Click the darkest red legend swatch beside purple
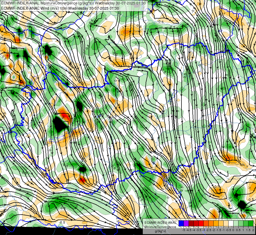This screenshot has height=235, width=256. (x=191, y=223)
